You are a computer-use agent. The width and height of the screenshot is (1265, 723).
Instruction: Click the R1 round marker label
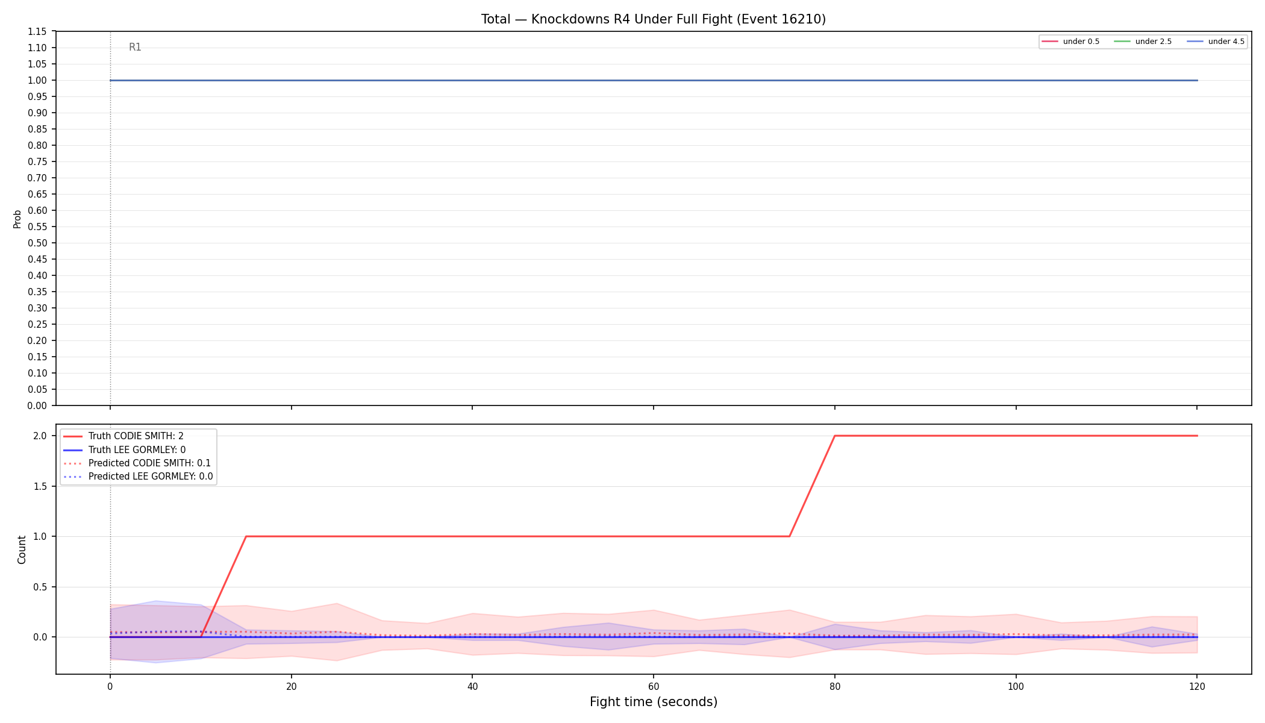tap(135, 48)
